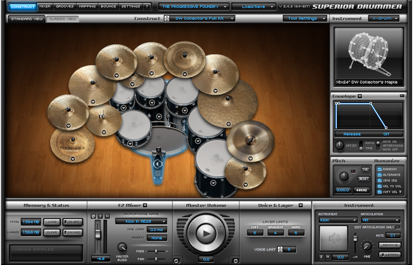Viewport: 413px width, 265px height.
Task: Open Kick In RE20 microphone dropdown
Action: pos(141,222)
